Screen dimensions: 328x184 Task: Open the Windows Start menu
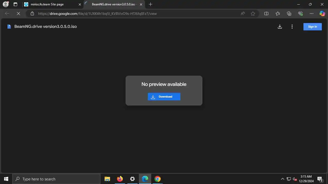(x=6, y=179)
